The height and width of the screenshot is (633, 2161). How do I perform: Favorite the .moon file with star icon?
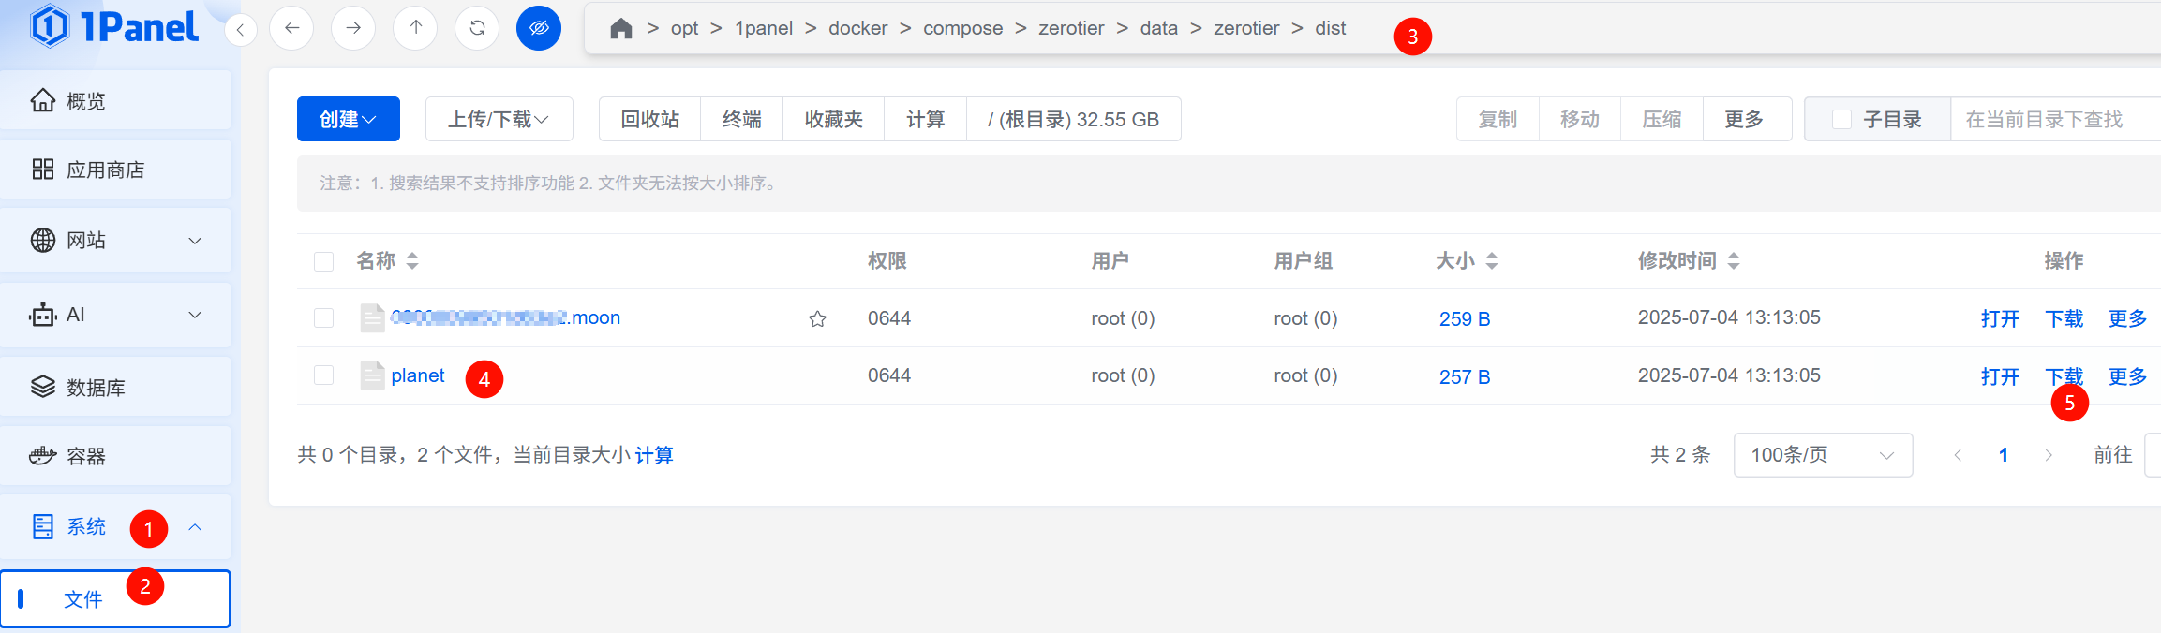(x=817, y=319)
